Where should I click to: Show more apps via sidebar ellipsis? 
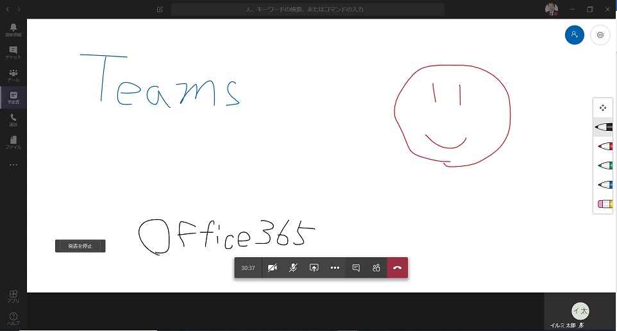[13, 164]
